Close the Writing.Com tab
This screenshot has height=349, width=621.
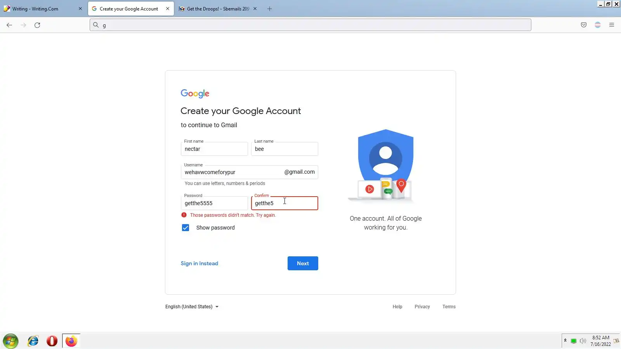tap(80, 9)
